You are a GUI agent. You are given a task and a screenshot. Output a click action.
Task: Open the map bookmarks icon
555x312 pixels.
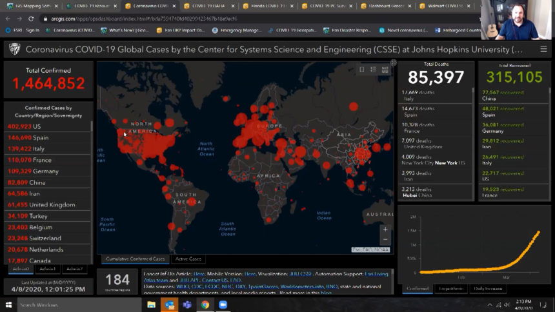361,70
